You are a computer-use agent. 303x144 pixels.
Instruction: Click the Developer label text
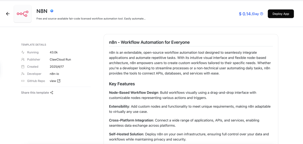(34, 74)
